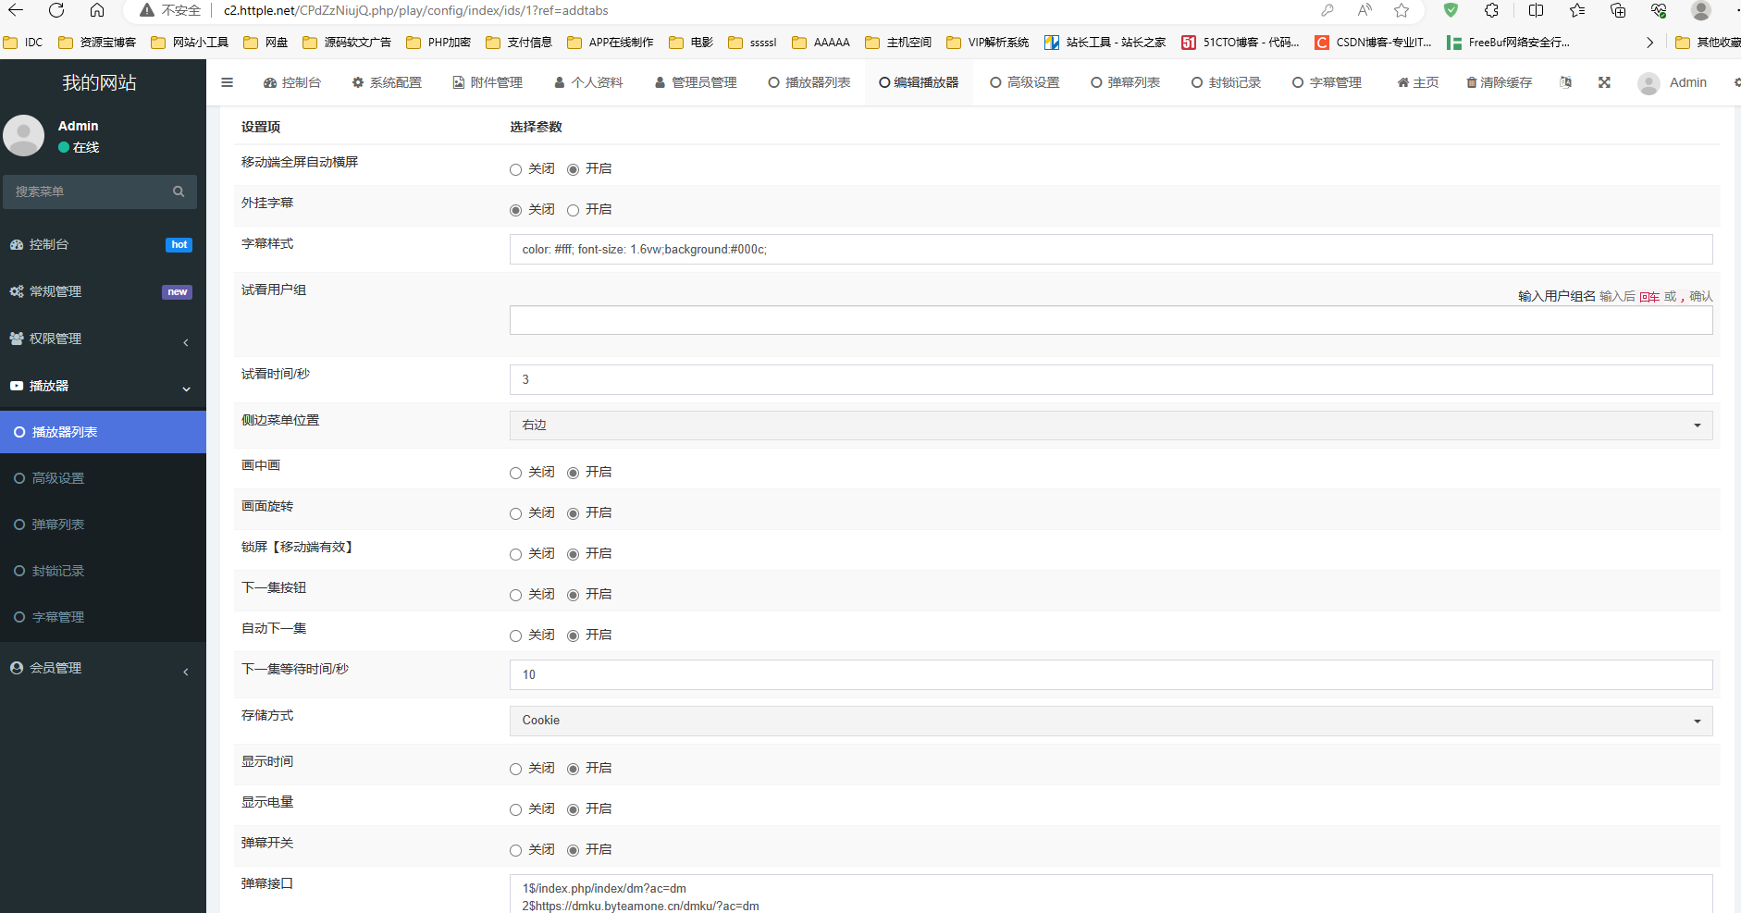1741x913 pixels.
Task: Open the 侧边菜单位置 dropdown
Action: coord(1111,426)
